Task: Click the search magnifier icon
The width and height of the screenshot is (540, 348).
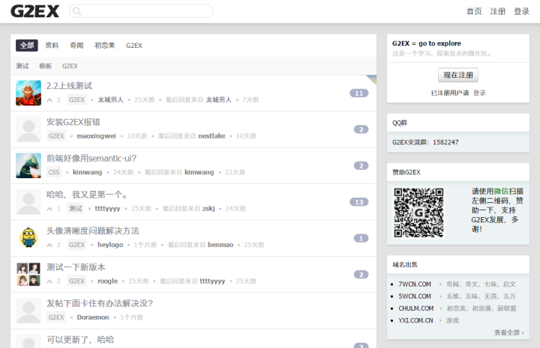Action: click(x=76, y=11)
